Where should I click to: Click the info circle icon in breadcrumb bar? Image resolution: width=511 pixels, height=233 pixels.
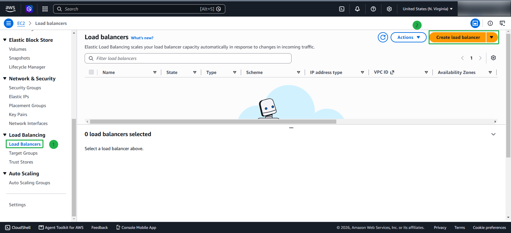[x=490, y=23]
